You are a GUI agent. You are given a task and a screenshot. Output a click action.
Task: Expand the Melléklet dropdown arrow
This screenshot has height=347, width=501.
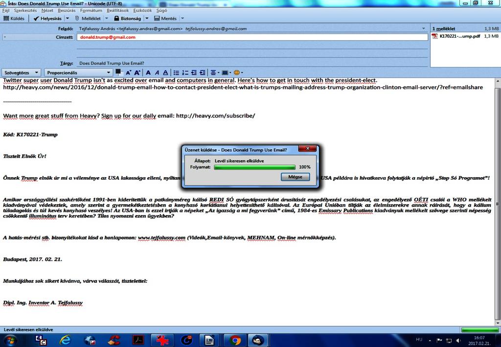[x=107, y=19]
